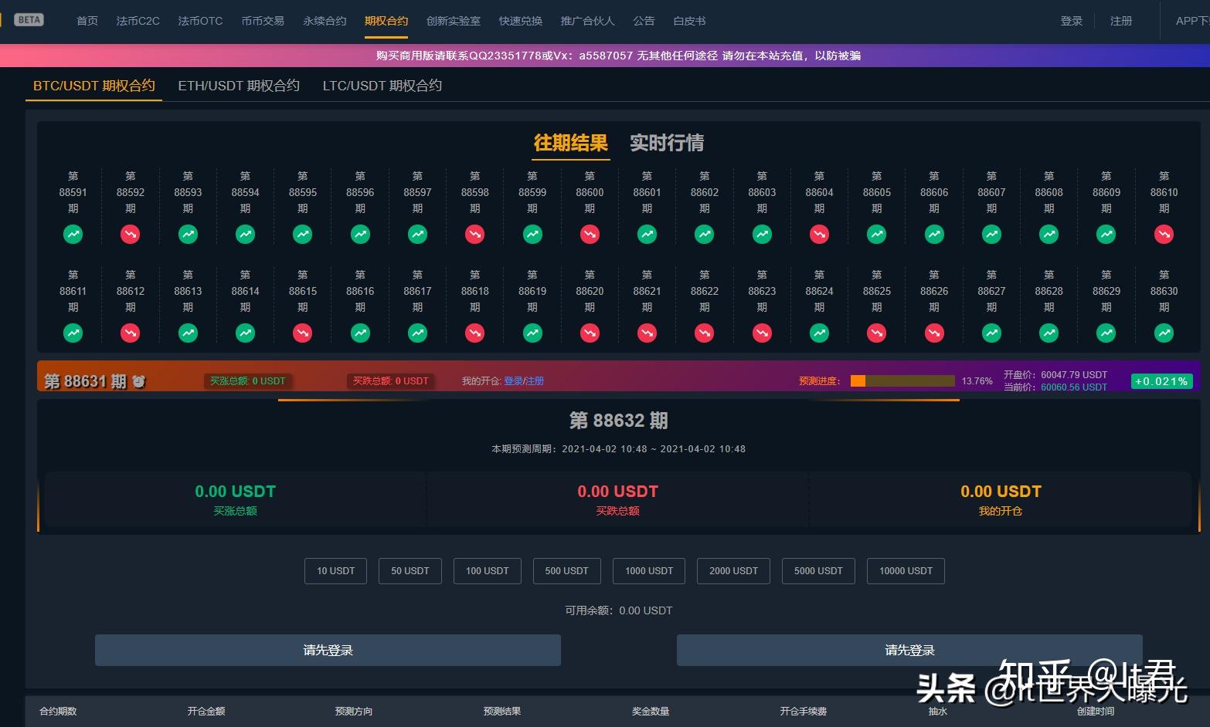Choose the 1000 USDT amount button

click(x=649, y=571)
